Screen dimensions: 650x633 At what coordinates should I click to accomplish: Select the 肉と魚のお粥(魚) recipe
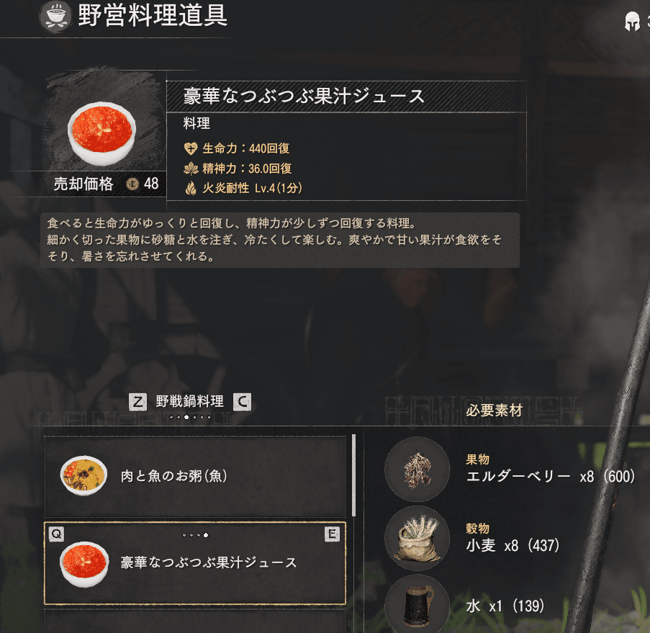[x=195, y=476]
